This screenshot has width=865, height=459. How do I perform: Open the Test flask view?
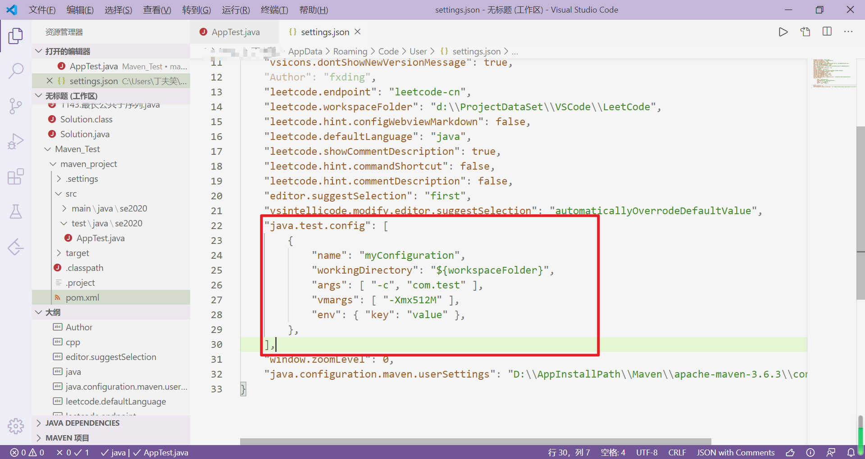pyautogui.click(x=16, y=211)
